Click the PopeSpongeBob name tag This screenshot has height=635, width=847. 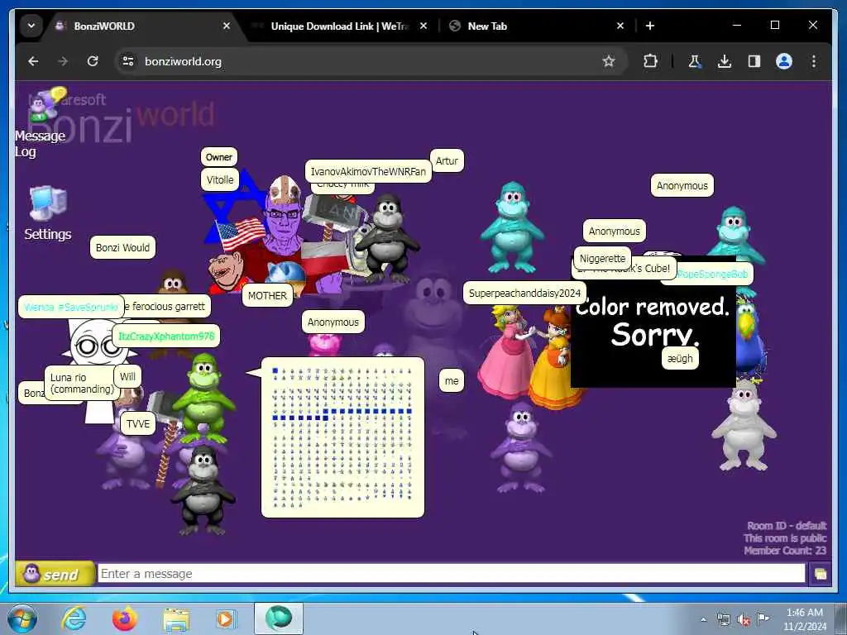(x=712, y=274)
